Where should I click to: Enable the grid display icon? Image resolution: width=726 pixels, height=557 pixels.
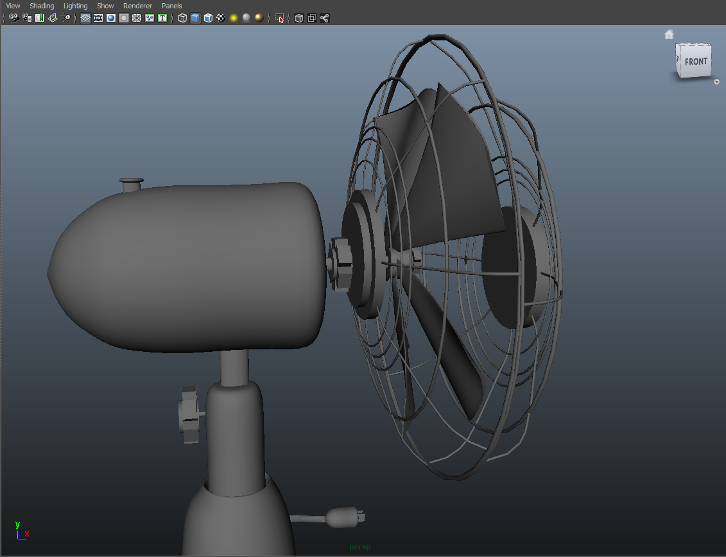pyautogui.click(x=86, y=18)
